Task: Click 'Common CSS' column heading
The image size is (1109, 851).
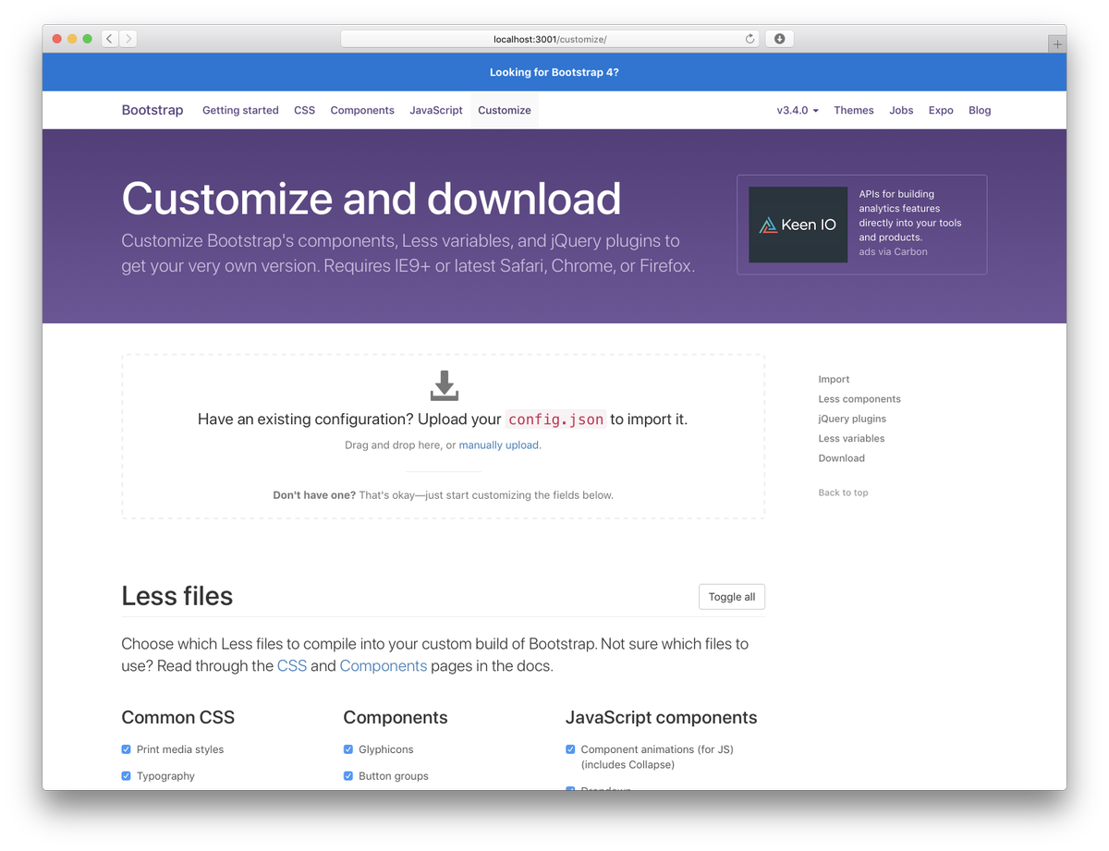Action: (x=178, y=718)
